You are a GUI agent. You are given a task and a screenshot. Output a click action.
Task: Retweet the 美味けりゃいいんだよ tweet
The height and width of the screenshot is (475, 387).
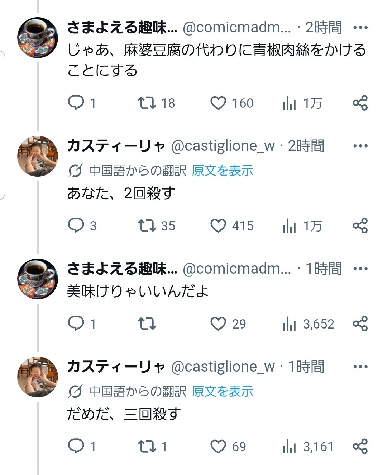point(147,324)
